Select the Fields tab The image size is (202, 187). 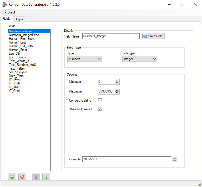click(x=7, y=19)
